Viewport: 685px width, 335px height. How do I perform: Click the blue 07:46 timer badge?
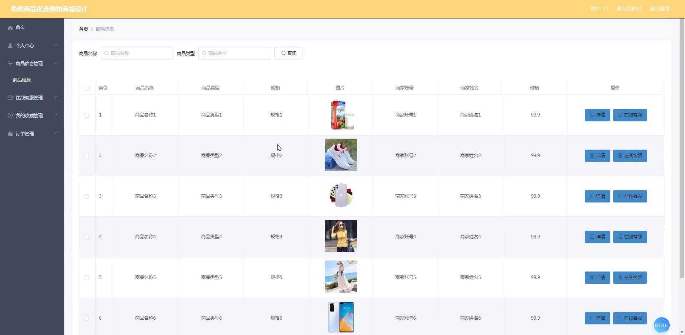(x=661, y=325)
